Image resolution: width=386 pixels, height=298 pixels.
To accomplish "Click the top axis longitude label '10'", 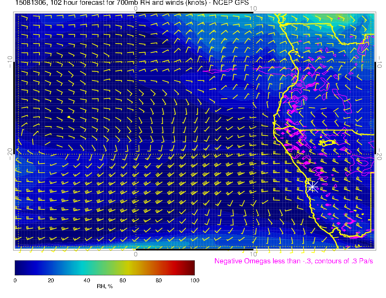I will point(253,9).
